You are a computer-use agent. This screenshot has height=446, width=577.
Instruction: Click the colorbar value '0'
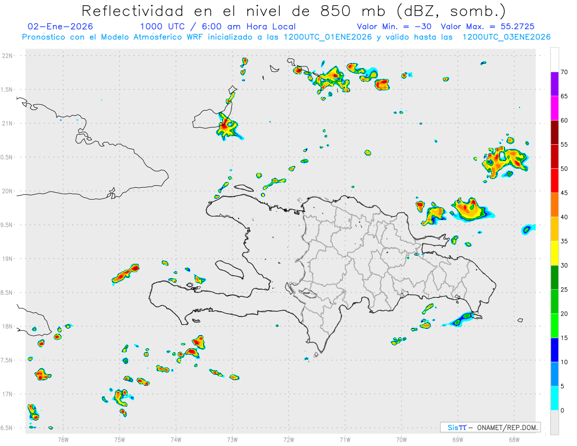pos(562,410)
